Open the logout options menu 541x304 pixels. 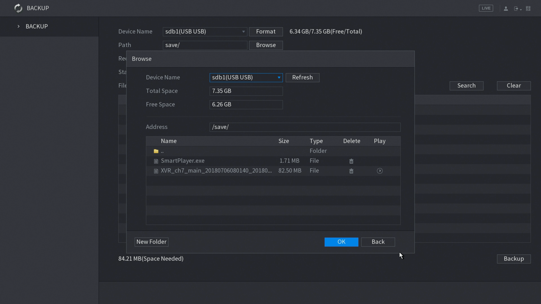tap(517, 8)
